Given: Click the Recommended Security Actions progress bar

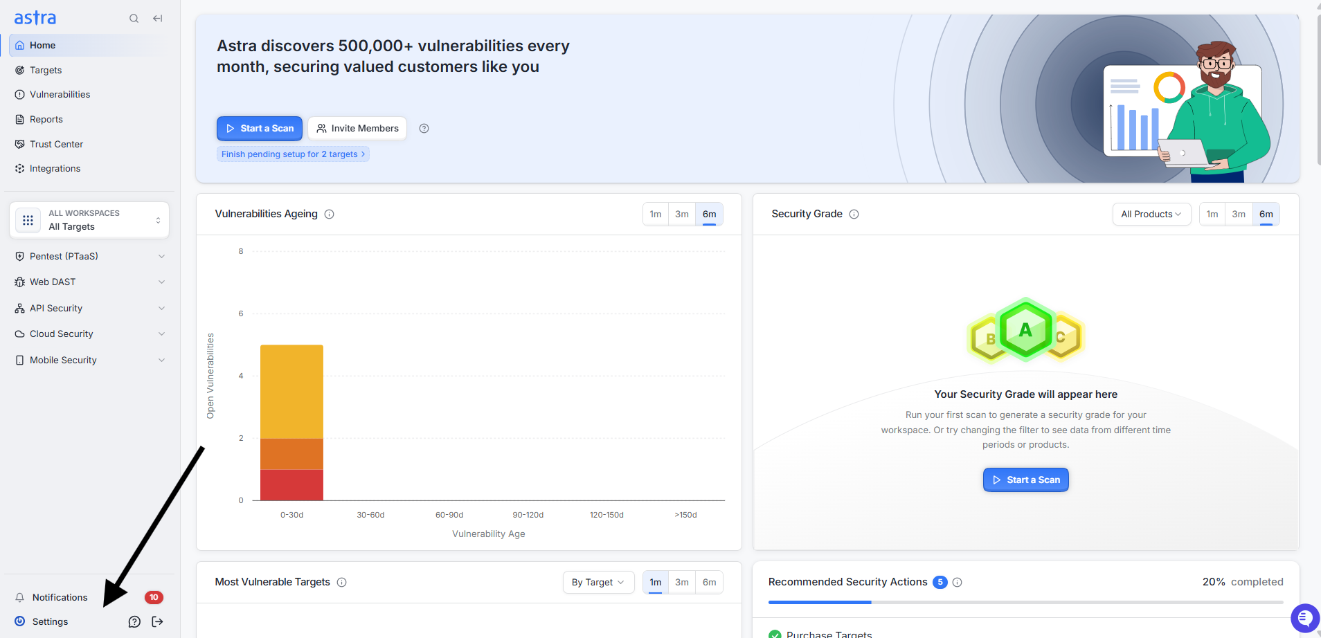Looking at the screenshot, I should click(x=1026, y=603).
